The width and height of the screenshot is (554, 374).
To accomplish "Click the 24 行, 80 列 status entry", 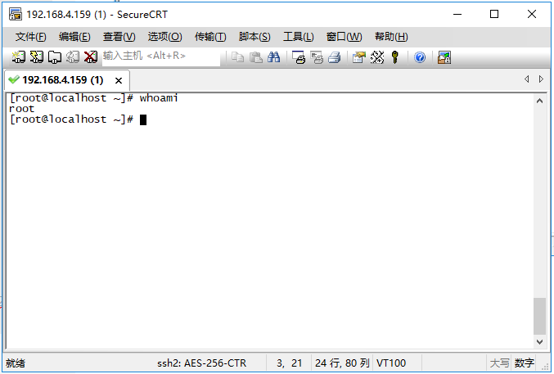I will 342,363.
